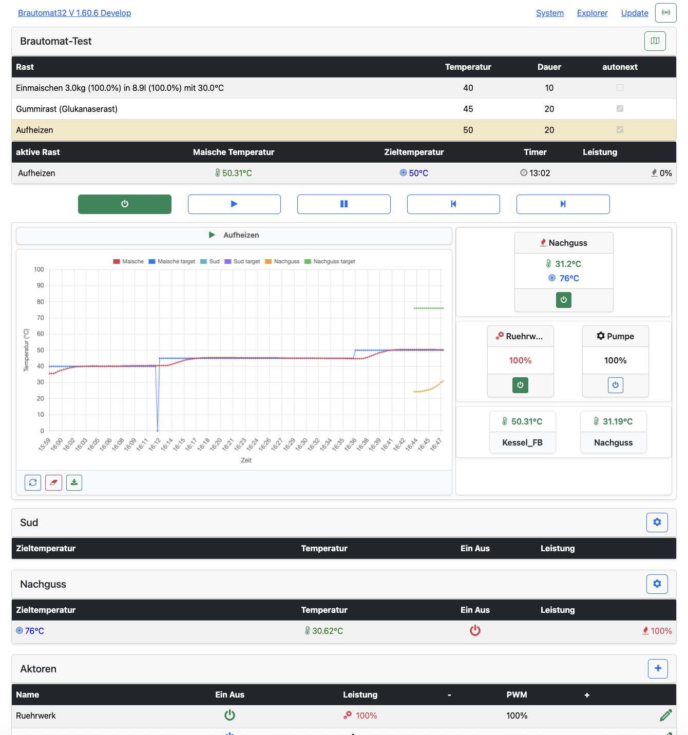Clear chart data with the eraser icon
Viewport: 688px width, 735px height.
click(53, 482)
